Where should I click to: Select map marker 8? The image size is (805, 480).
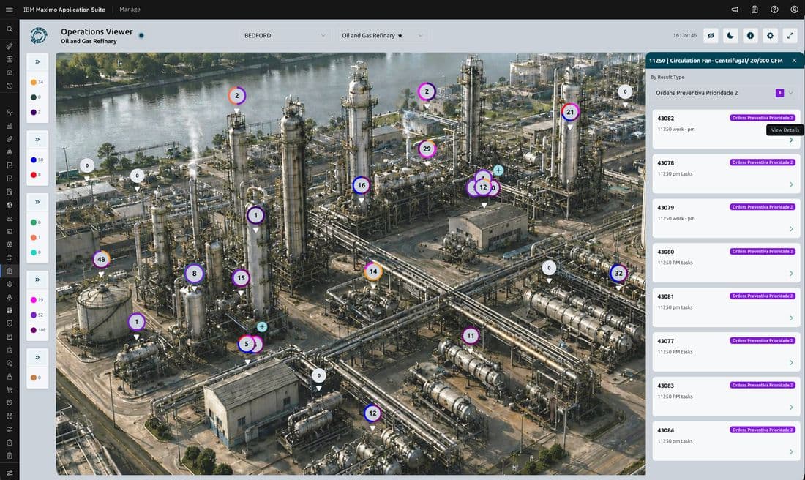click(x=194, y=274)
